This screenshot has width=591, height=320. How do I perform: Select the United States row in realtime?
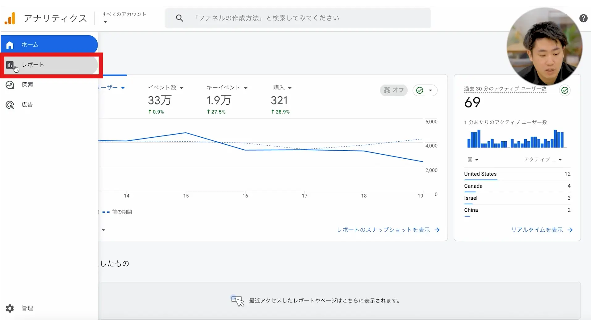click(x=517, y=174)
